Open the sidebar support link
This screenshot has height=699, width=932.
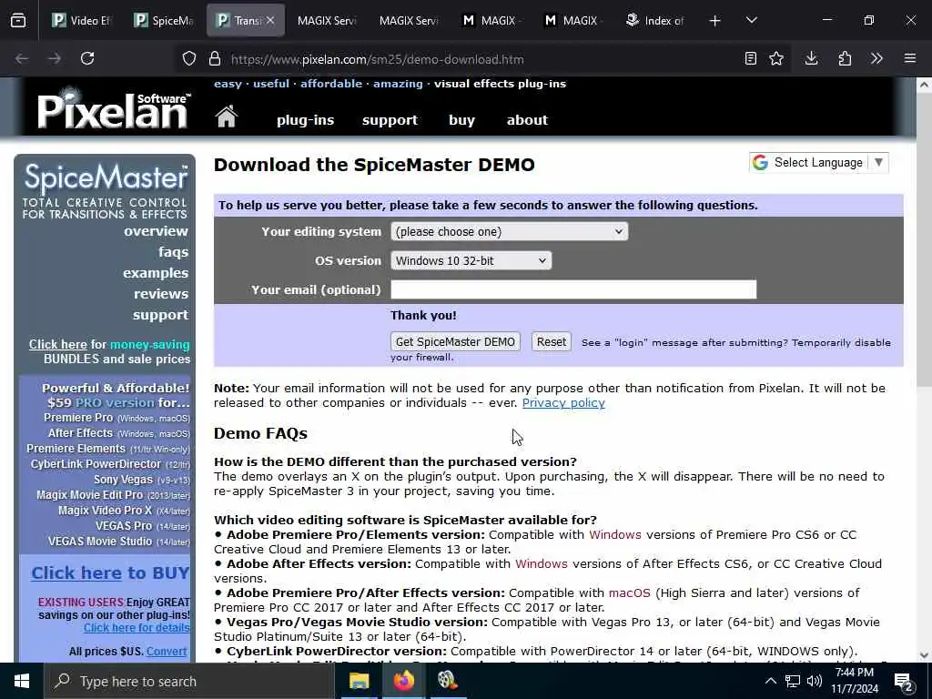tap(160, 314)
